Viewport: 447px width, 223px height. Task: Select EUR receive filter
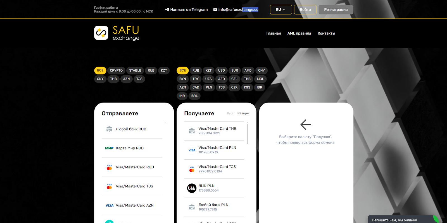tap(235, 71)
